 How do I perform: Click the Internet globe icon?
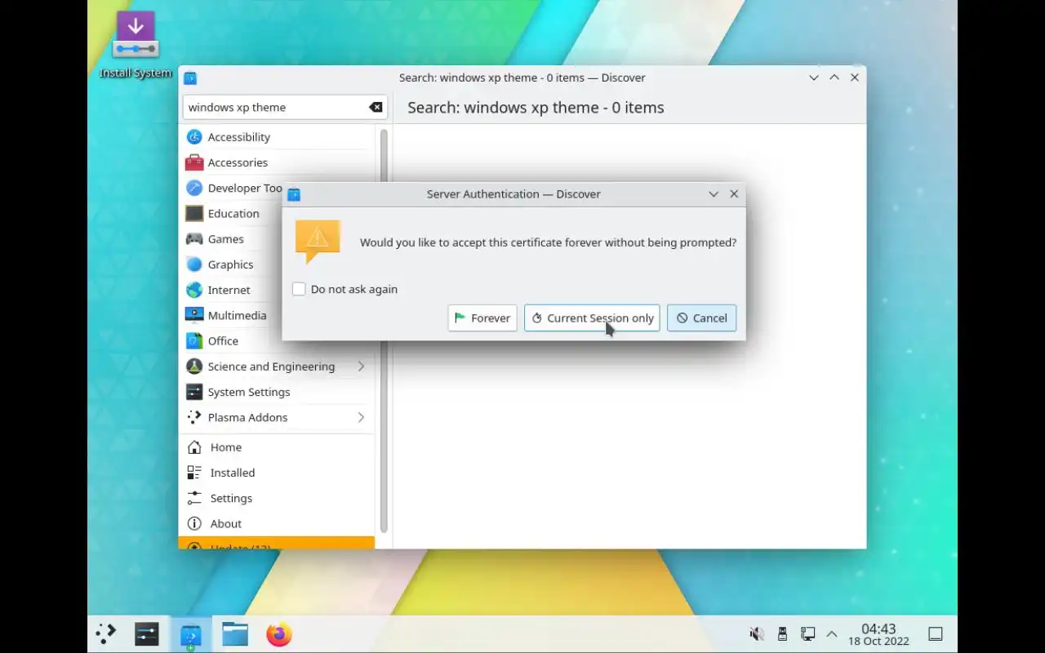[194, 290]
